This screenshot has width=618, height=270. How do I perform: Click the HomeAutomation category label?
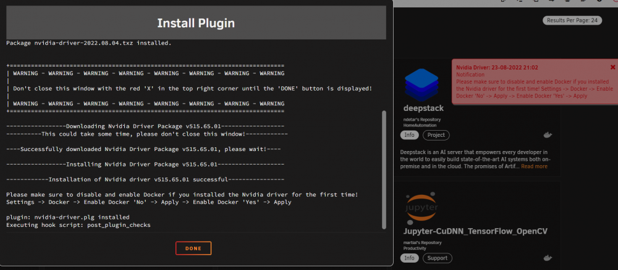(420, 125)
